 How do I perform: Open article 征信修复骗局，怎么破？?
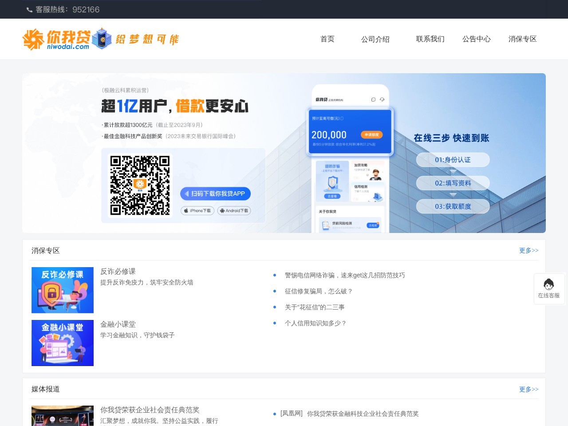click(x=319, y=291)
